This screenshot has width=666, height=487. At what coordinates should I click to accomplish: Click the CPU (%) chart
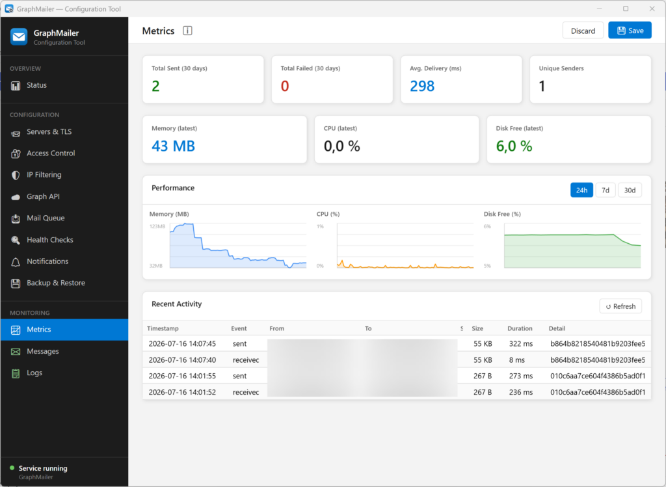[x=405, y=245]
